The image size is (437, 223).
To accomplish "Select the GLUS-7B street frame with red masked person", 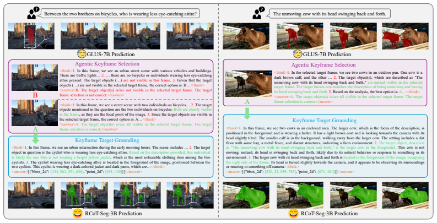I will click(x=31, y=36).
